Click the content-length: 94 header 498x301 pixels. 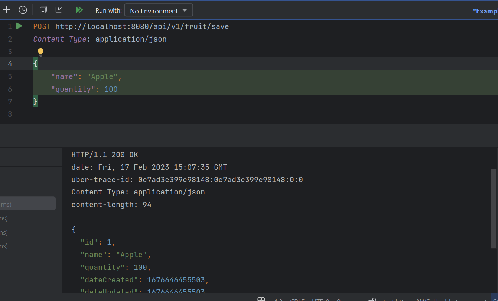pyautogui.click(x=111, y=205)
